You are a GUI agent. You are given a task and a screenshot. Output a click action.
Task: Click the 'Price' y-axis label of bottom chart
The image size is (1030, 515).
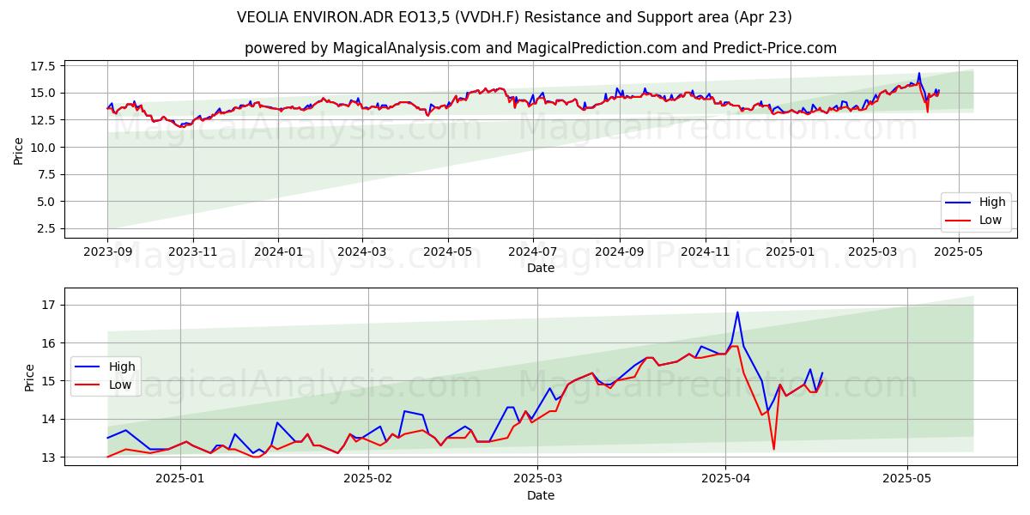[x=30, y=378]
